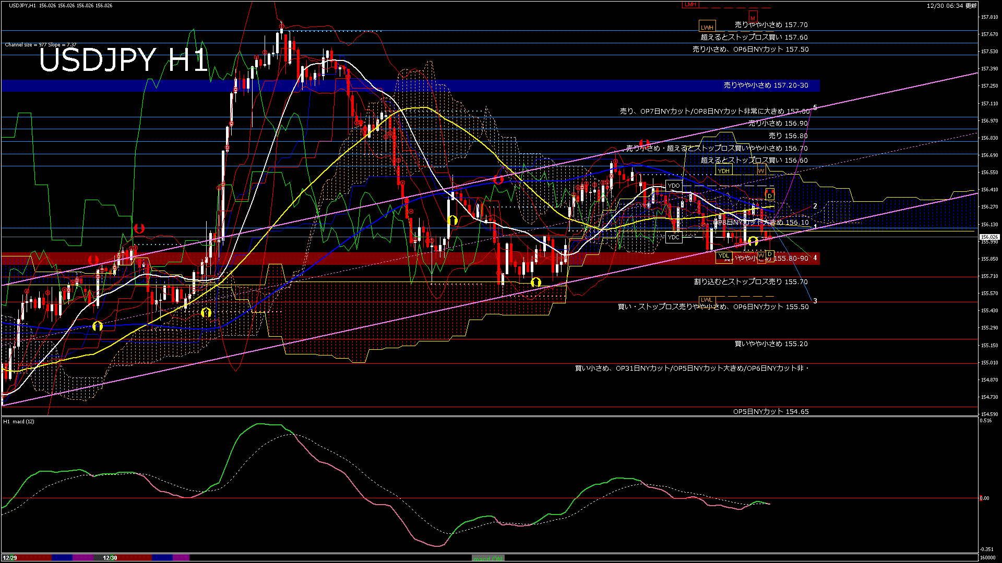Screen dimensions: 1002x563
Task: Click the 売りやや小さめ 157.70 text label
Action: click(771, 25)
